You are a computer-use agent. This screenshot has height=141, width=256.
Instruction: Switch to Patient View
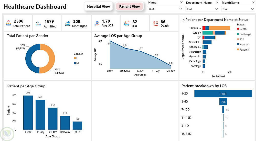point(130,7)
